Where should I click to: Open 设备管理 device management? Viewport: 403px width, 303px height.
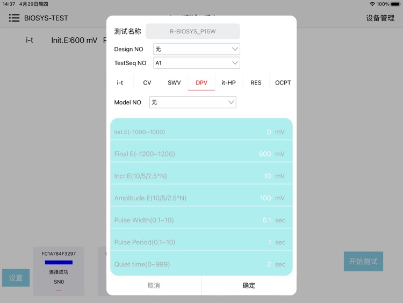pyautogui.click(x=380, y=18)
